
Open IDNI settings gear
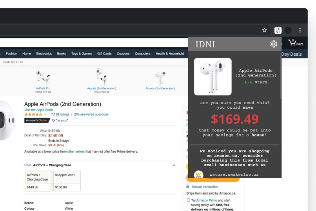274,44
